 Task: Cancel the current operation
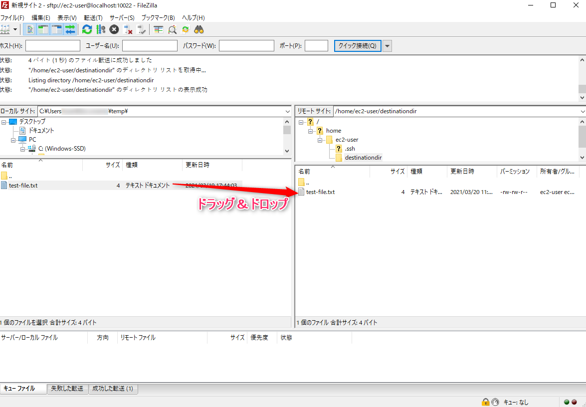[114, 29]
